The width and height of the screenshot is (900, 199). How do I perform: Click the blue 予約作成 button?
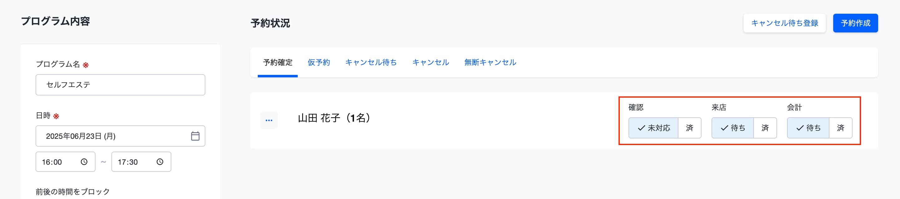click(x=855, y=23)
